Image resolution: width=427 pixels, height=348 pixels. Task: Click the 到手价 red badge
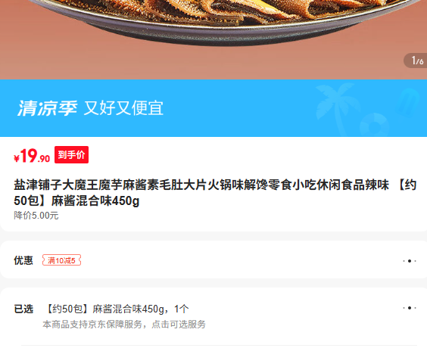(x=71, y=154)
